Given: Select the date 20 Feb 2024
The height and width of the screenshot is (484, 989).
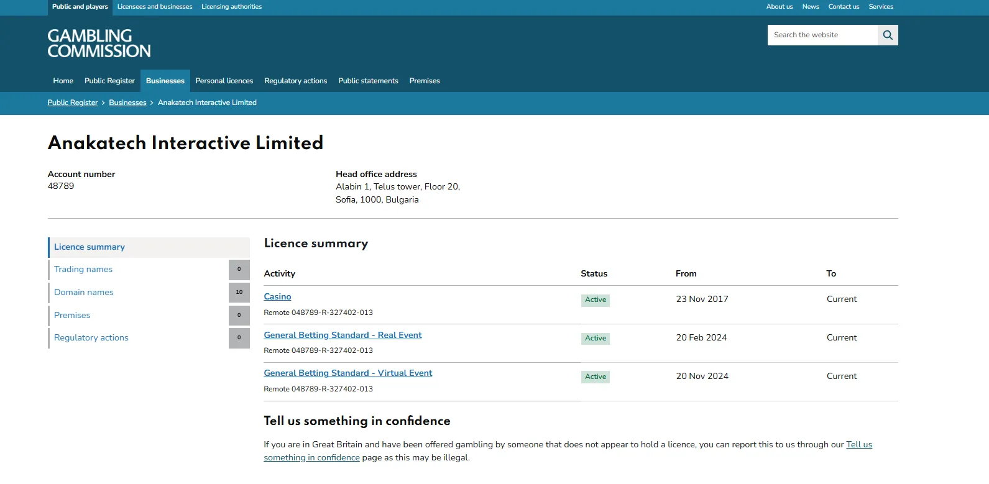Looking at the screenshot, I should coord(702,338).
